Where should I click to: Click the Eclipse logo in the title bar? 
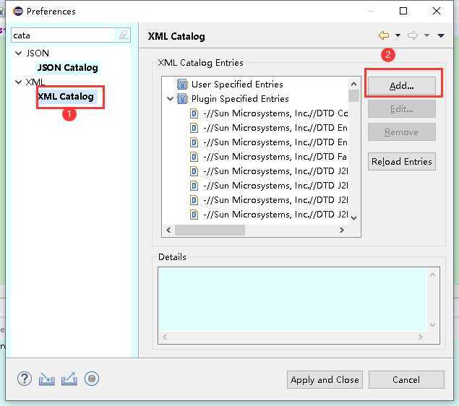coord(18,11)
